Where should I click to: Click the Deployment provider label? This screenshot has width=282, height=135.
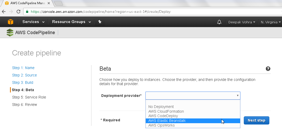pos(121,96)
